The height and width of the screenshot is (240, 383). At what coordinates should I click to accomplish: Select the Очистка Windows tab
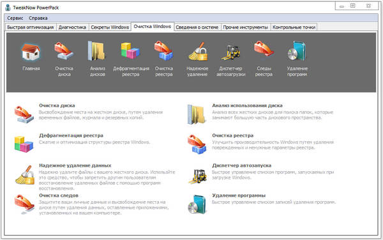153,26
